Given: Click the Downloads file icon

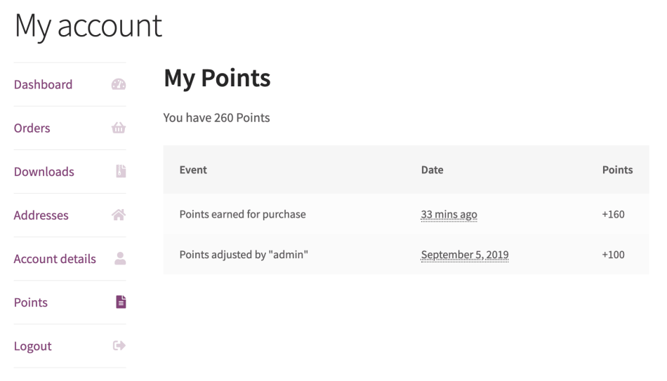Looking at the screenshot, I should [121, 172].
